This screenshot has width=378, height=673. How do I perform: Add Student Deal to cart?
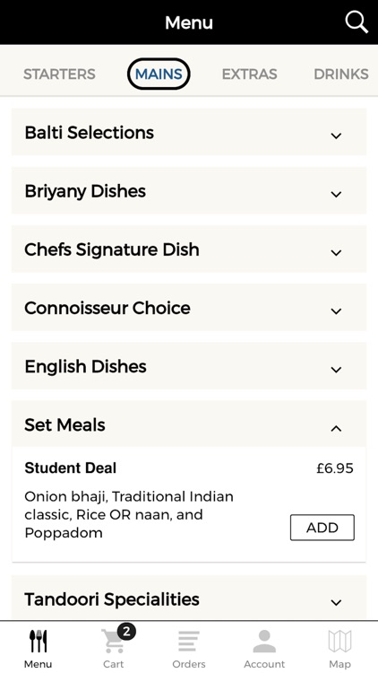click(x=322, y=528)
